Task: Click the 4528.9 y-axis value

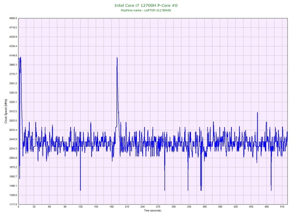Action: [x=13, y=37]
